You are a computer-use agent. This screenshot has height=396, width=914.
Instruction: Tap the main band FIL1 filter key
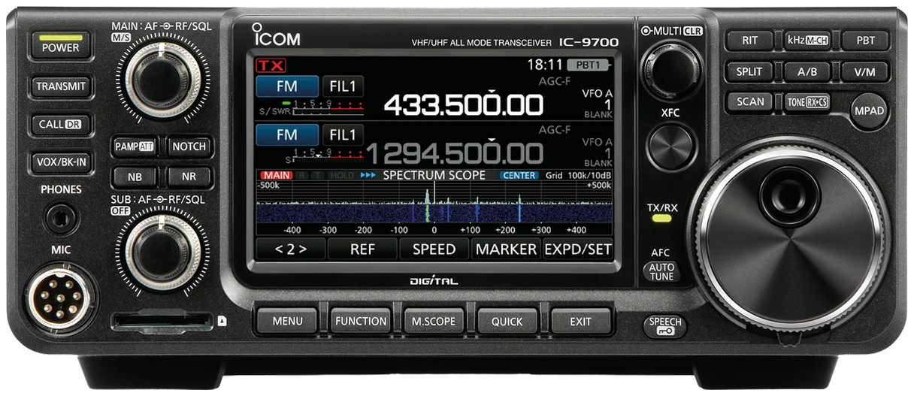[x=344, y=86]
